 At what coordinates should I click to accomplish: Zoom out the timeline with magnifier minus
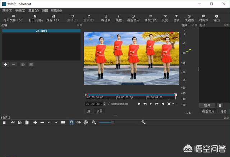[94, 122]
